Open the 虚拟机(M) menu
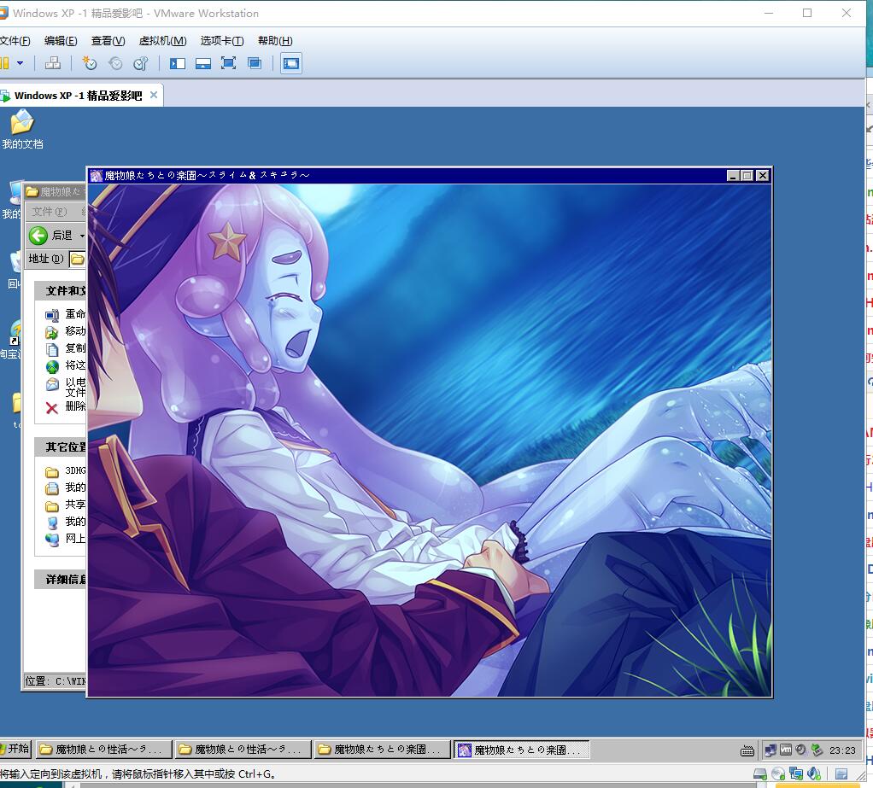The image size is (873, 788). click(x=162, y=41)
